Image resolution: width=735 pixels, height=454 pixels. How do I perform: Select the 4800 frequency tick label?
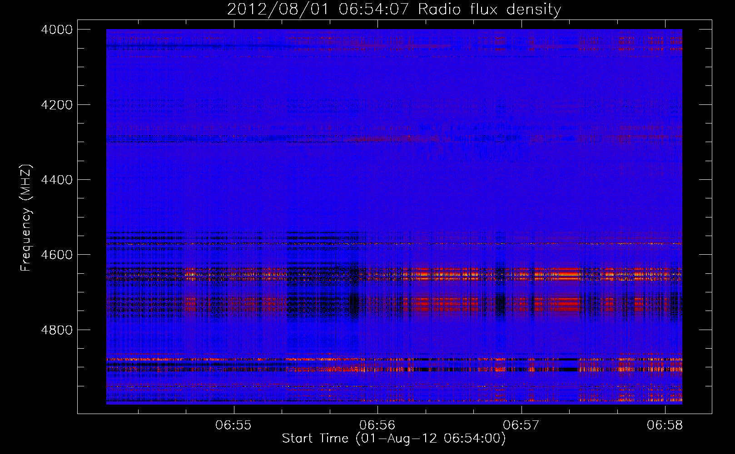(57, 330)
